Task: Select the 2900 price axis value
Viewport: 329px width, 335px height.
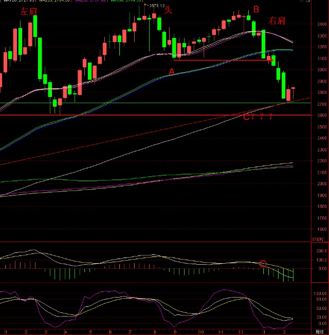Action: (x=322, y=82)
